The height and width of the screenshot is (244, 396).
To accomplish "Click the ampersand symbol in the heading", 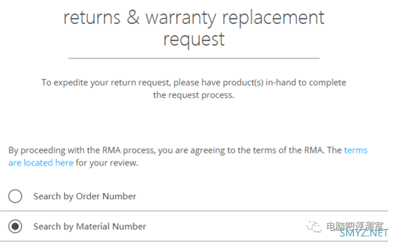I will (x=133, y=17).
